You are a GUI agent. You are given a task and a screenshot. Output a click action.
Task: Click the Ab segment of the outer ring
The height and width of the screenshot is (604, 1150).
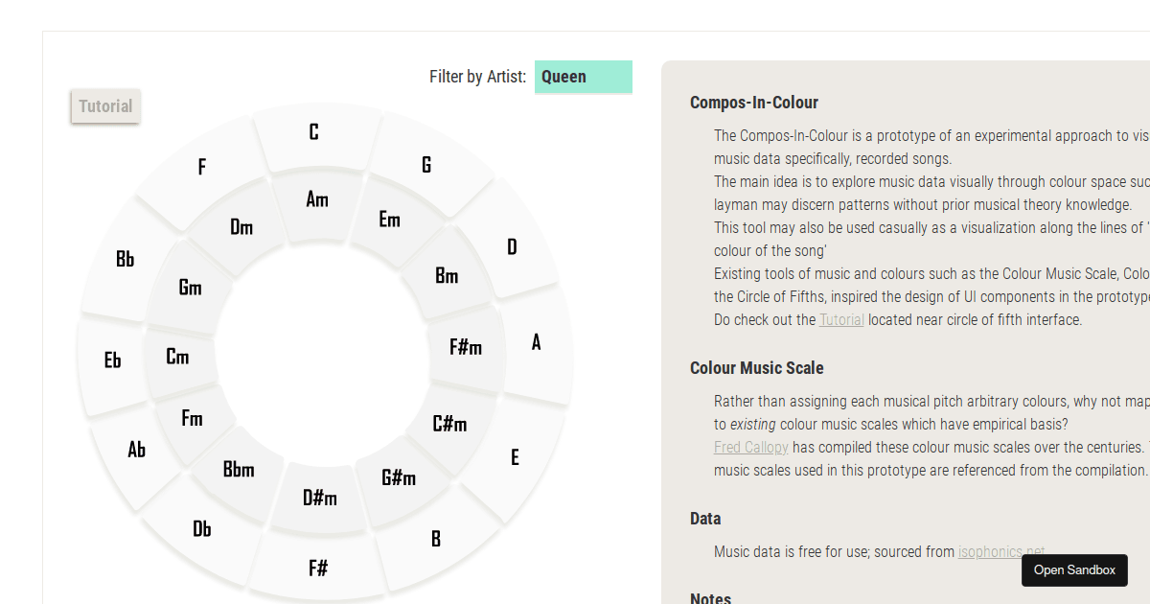(137, 450)
